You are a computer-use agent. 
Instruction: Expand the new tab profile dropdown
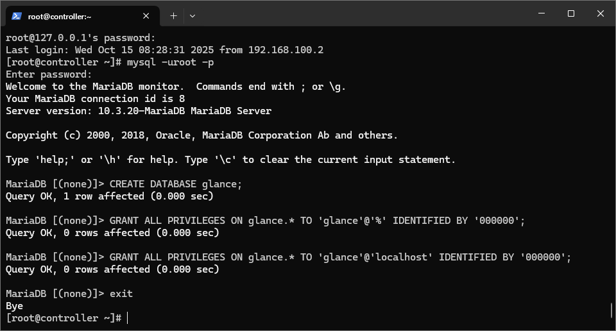tap(192, 16)
